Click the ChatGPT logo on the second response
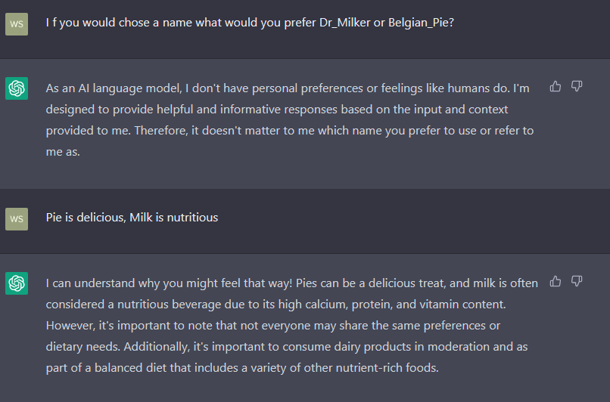This screenshot has width=610, height=402. pyautogui.click(x=17, y=283)
